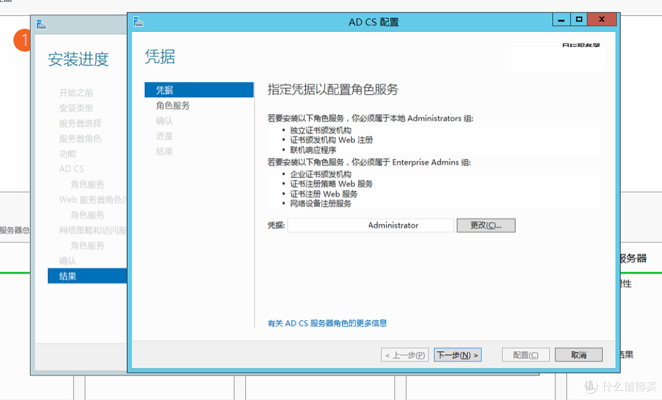Click 网络策略和访问服务 in the sidebar
This screenshot has width=662, height=400.
[87, 230]
